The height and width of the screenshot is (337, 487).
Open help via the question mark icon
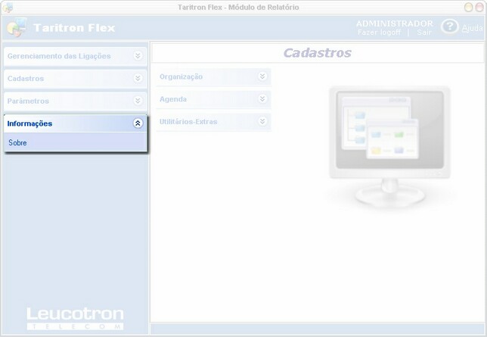point(449,27)
